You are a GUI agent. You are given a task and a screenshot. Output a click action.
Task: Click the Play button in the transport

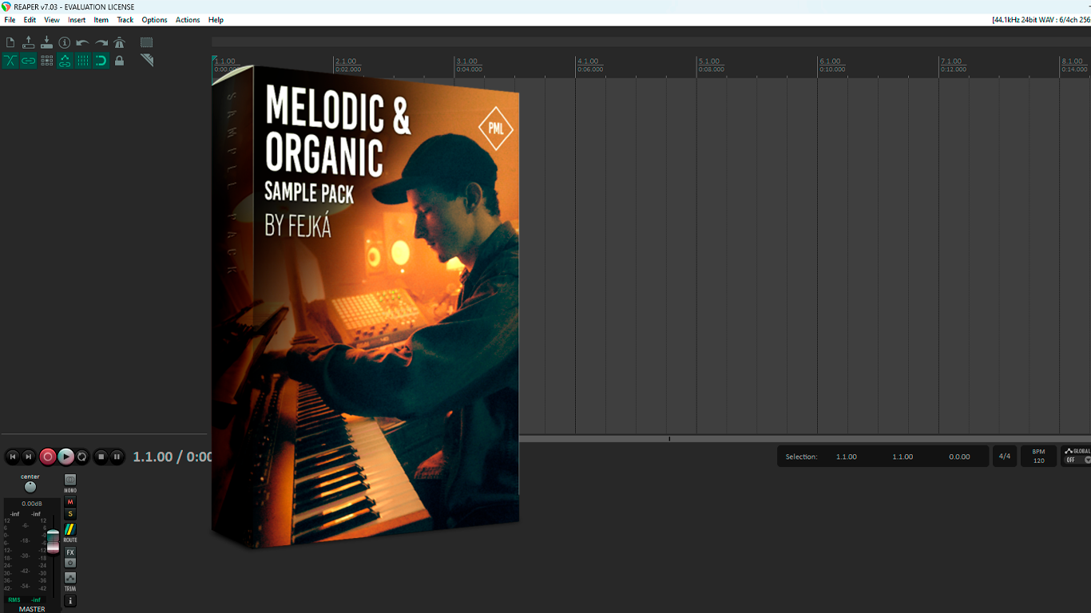65,457
